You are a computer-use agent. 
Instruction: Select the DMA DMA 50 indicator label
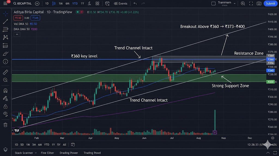tap(22, 29)
